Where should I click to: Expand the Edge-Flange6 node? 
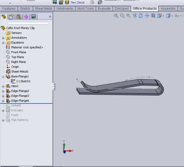(3, 101)
